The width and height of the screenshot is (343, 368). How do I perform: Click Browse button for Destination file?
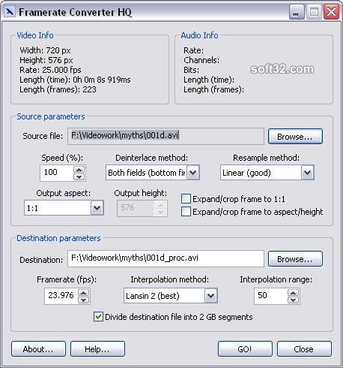tap(295, 259)
